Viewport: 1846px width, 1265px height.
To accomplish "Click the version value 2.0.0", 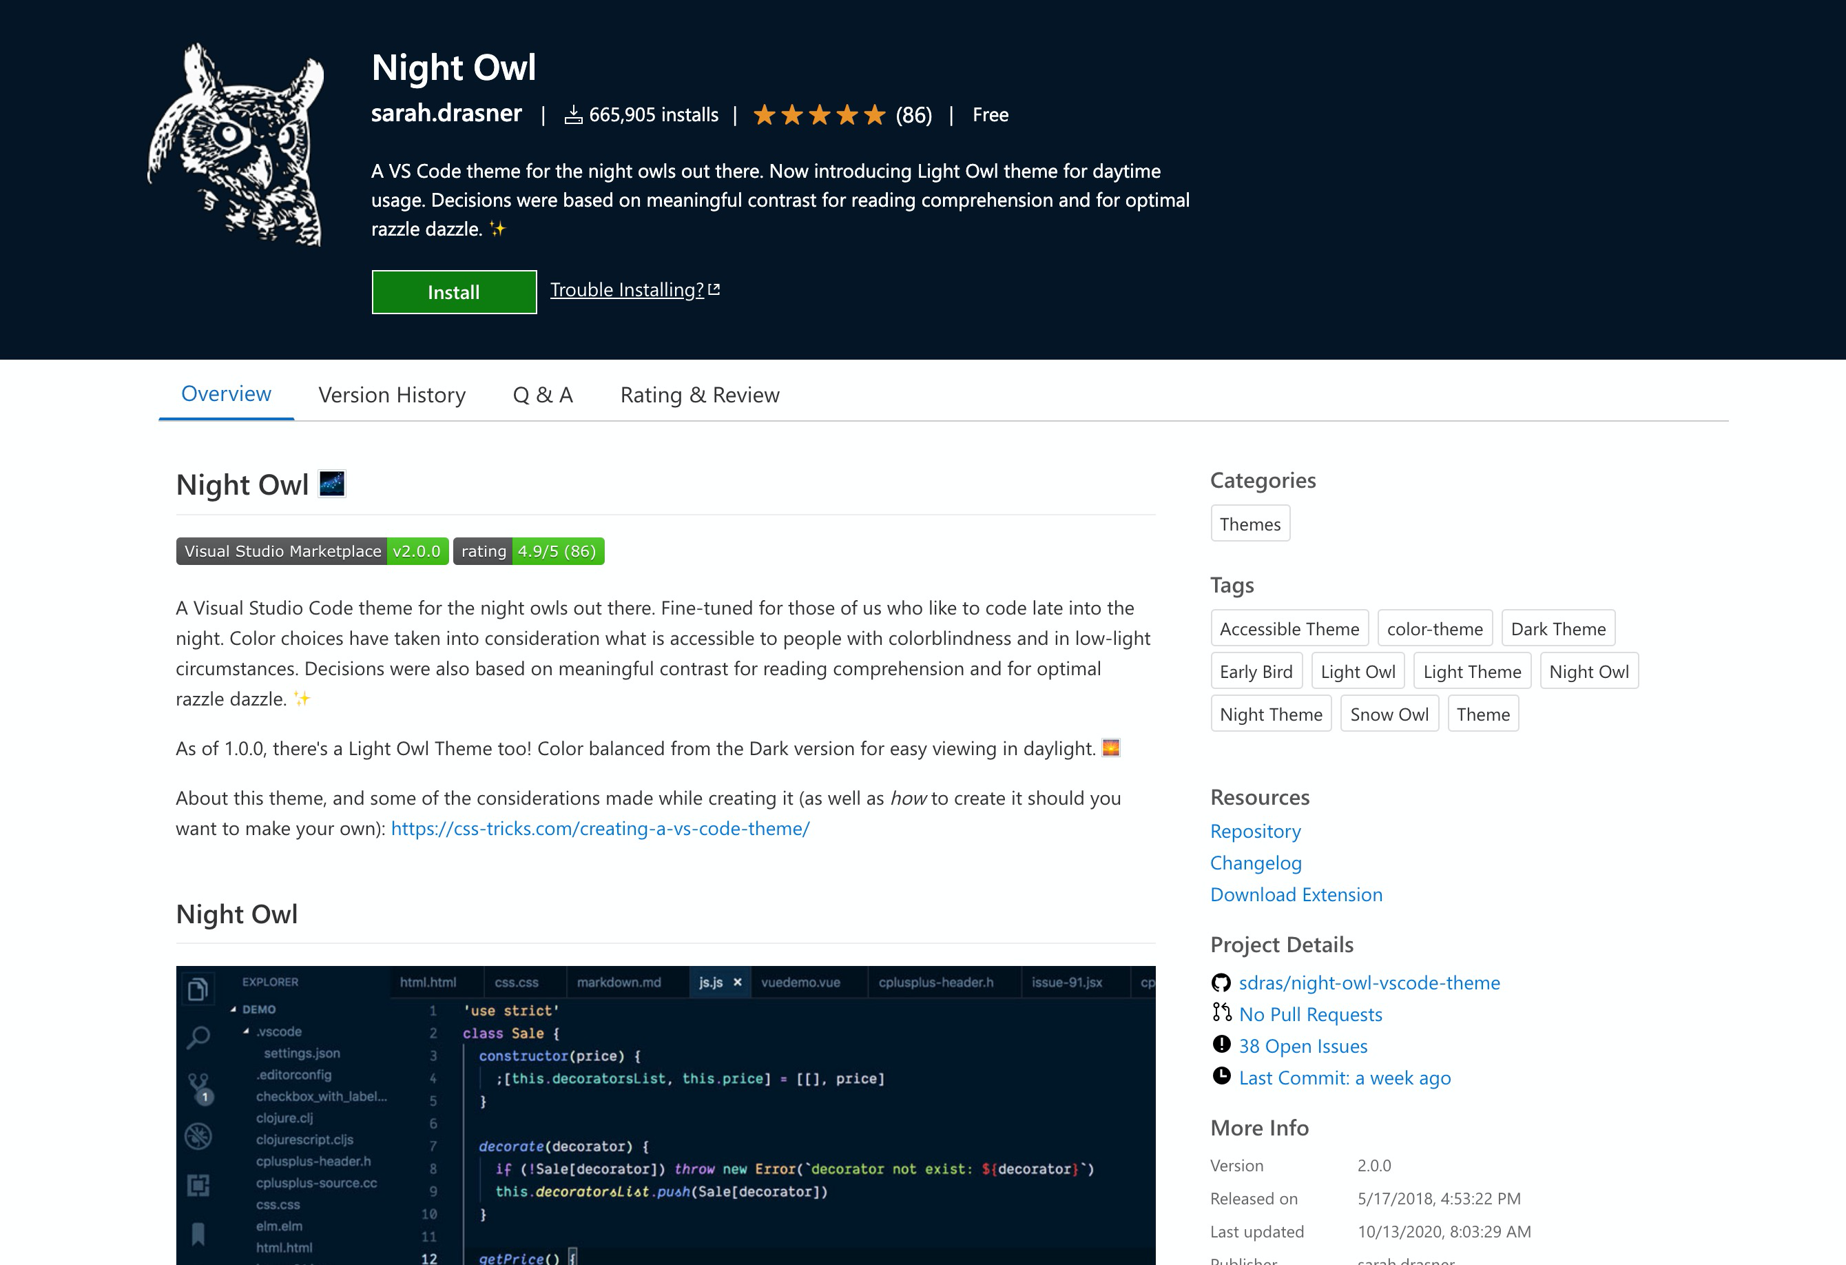I will pyautogui.click(x=1374, y=1166).
